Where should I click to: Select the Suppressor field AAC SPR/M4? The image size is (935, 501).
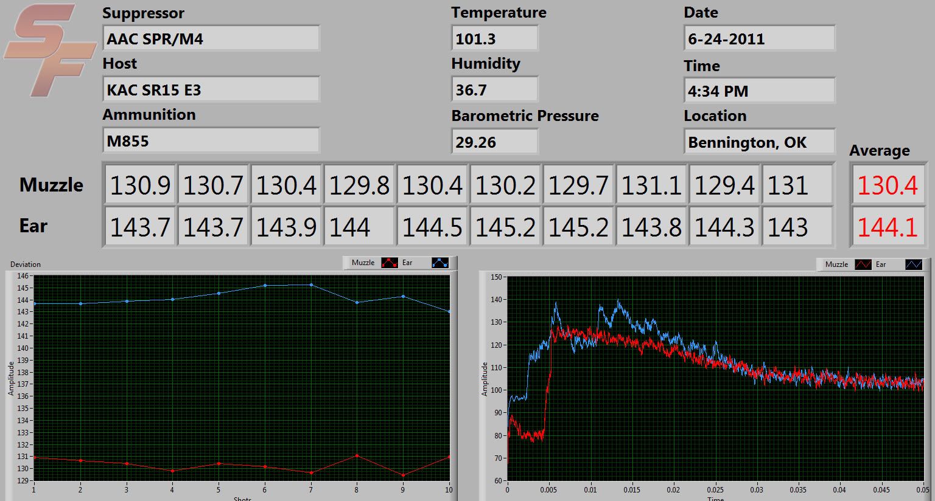pos(211,38)
